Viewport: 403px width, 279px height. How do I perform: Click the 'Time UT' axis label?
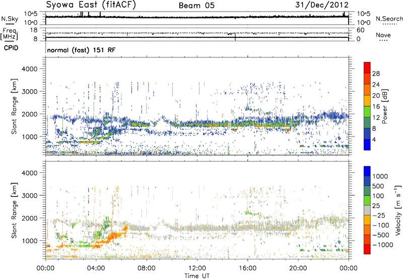point(197,275)
